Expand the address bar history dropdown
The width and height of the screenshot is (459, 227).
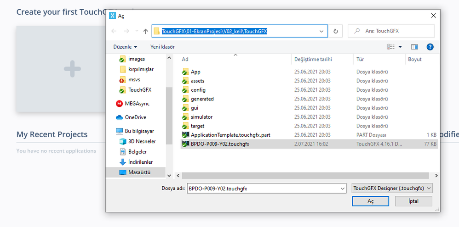321,31
